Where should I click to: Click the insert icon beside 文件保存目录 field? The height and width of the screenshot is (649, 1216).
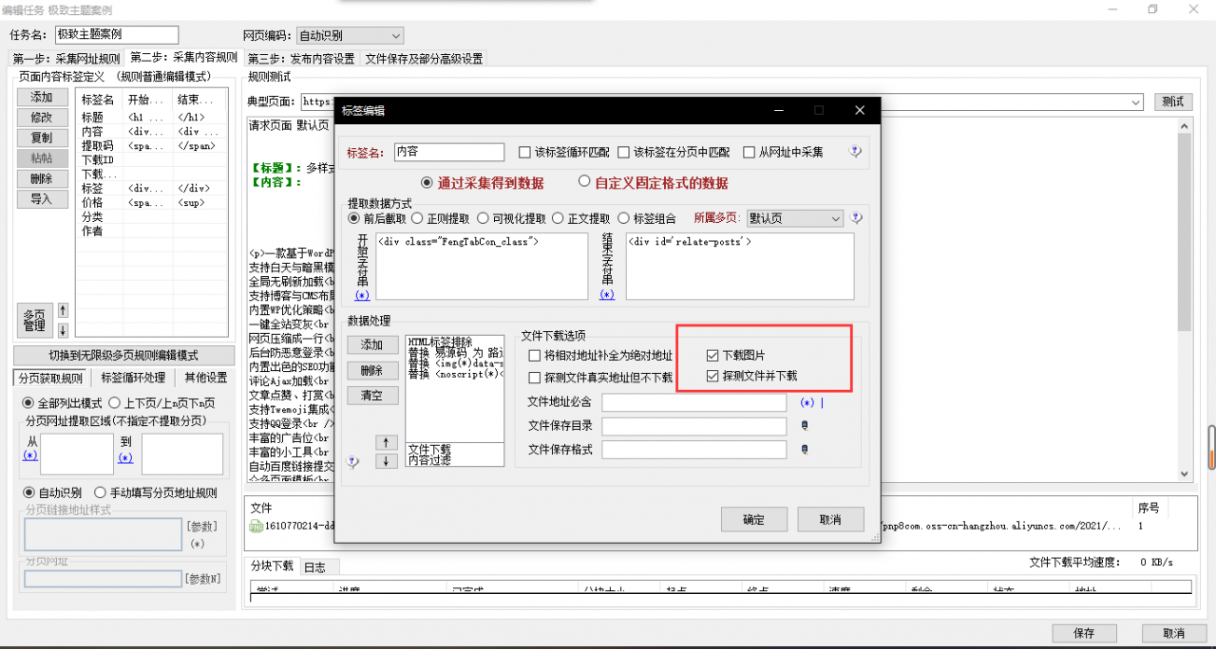point(804,426)
